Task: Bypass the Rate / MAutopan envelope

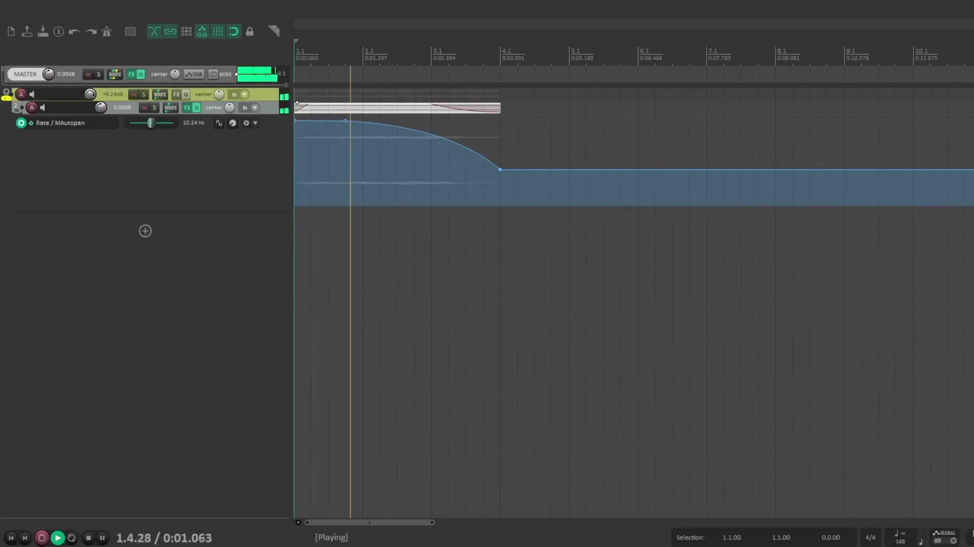Action: click(31, 123)
